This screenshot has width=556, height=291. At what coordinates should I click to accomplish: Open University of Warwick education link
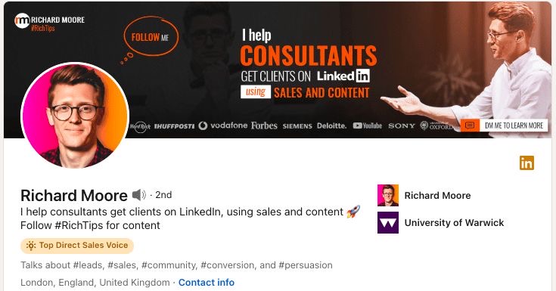[x=454, y=222]
